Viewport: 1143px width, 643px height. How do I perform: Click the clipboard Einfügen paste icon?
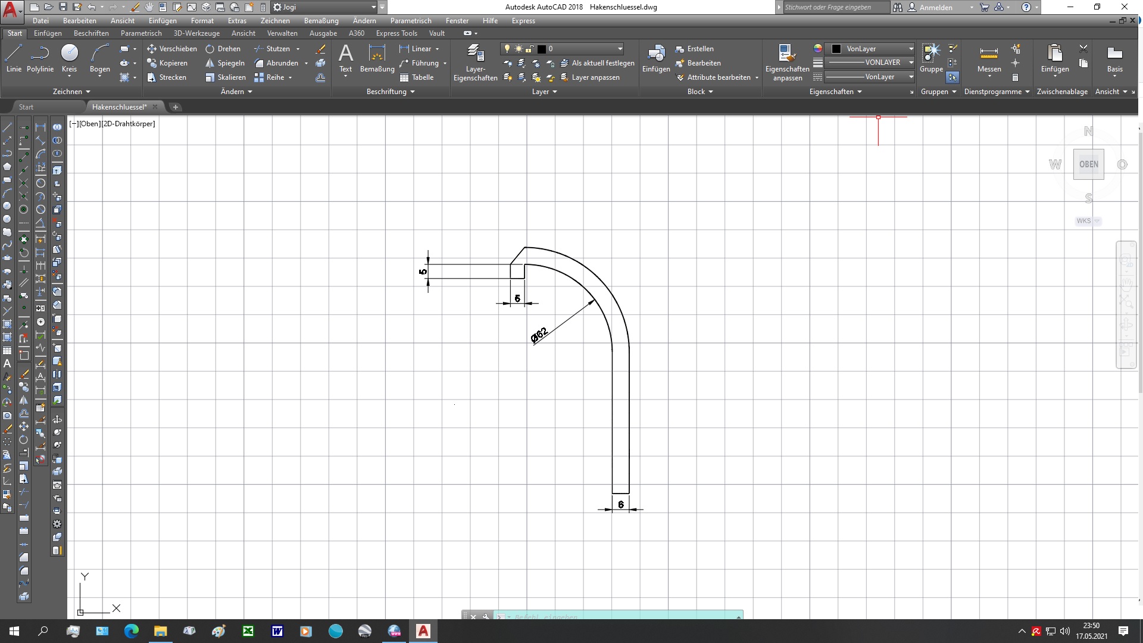[x=1055, y=58]
